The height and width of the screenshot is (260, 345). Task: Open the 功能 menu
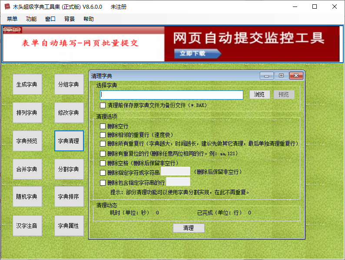click(x=31, y=19)
